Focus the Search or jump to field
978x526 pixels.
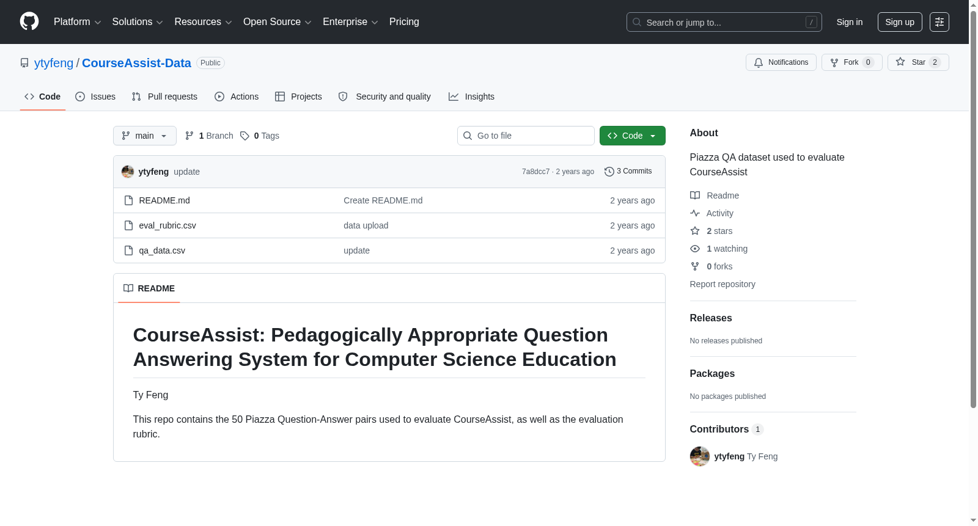pos(724,22)
